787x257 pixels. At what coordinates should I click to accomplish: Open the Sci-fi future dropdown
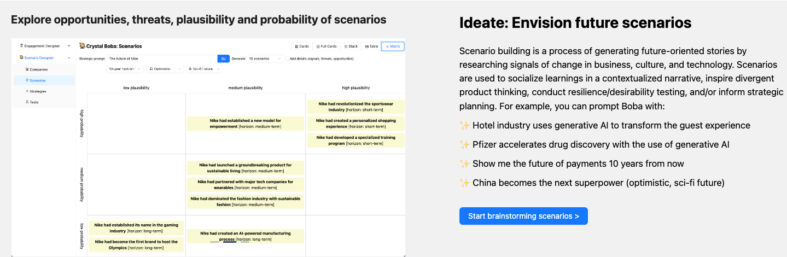point(204,69)
